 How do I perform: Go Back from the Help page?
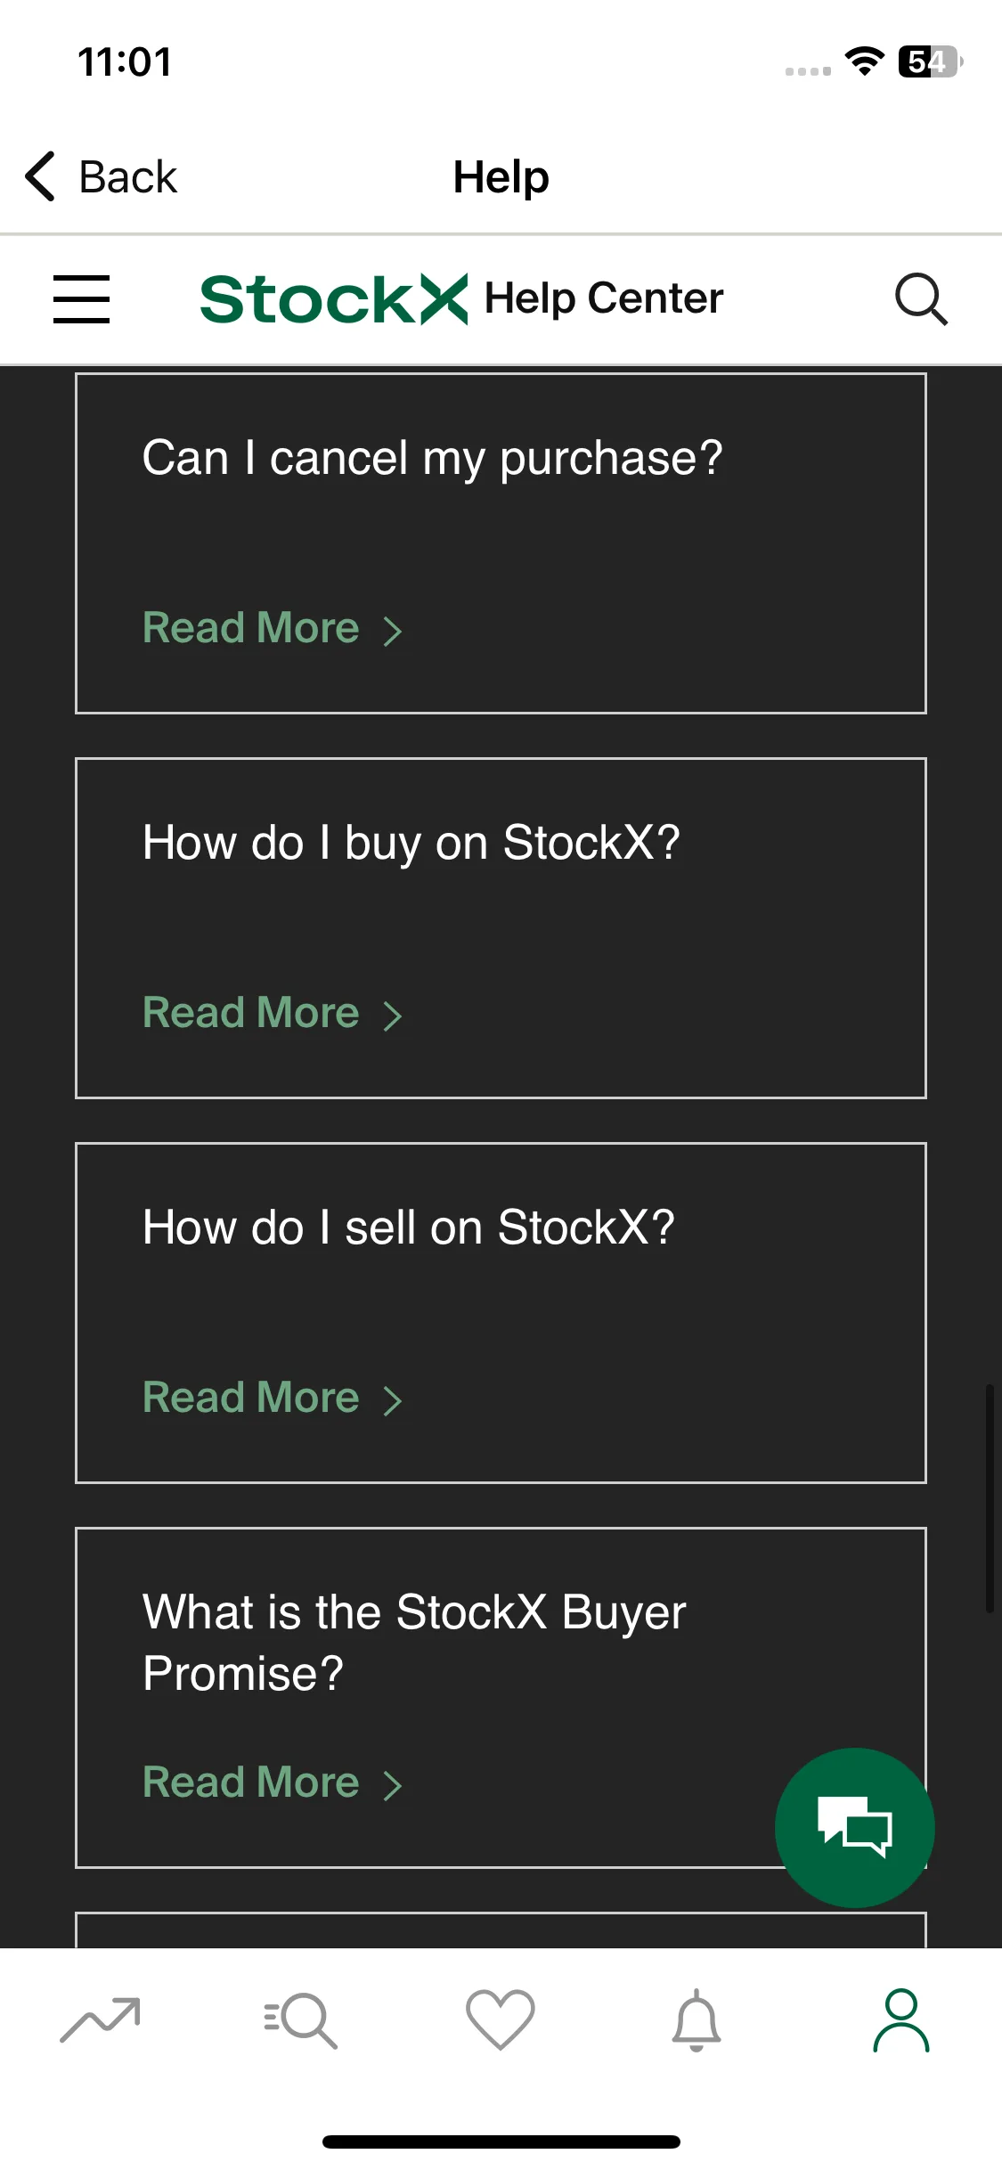[101, 176]
